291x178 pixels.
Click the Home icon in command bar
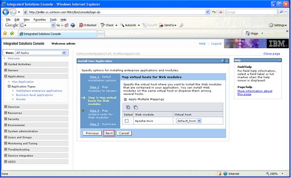pyautogui.click(x=248, y=34)
